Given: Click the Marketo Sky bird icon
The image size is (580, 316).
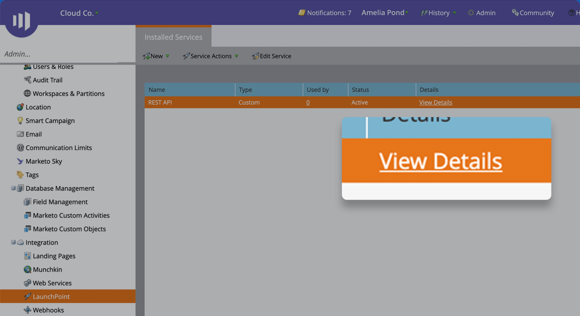Looking at the screenshot, I should coord(20,161).
